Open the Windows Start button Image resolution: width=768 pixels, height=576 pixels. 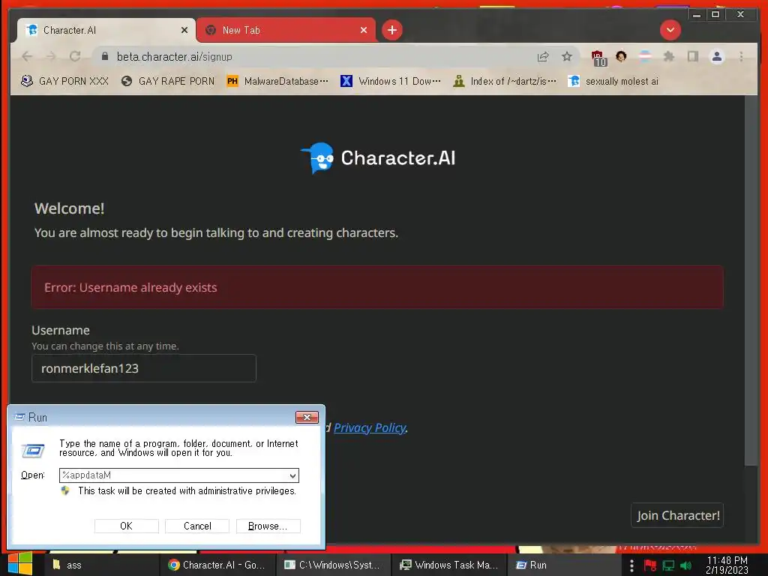19,564
